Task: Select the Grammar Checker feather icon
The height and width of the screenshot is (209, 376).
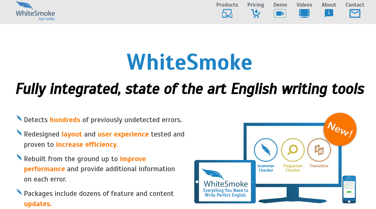Action: (266, 150)
